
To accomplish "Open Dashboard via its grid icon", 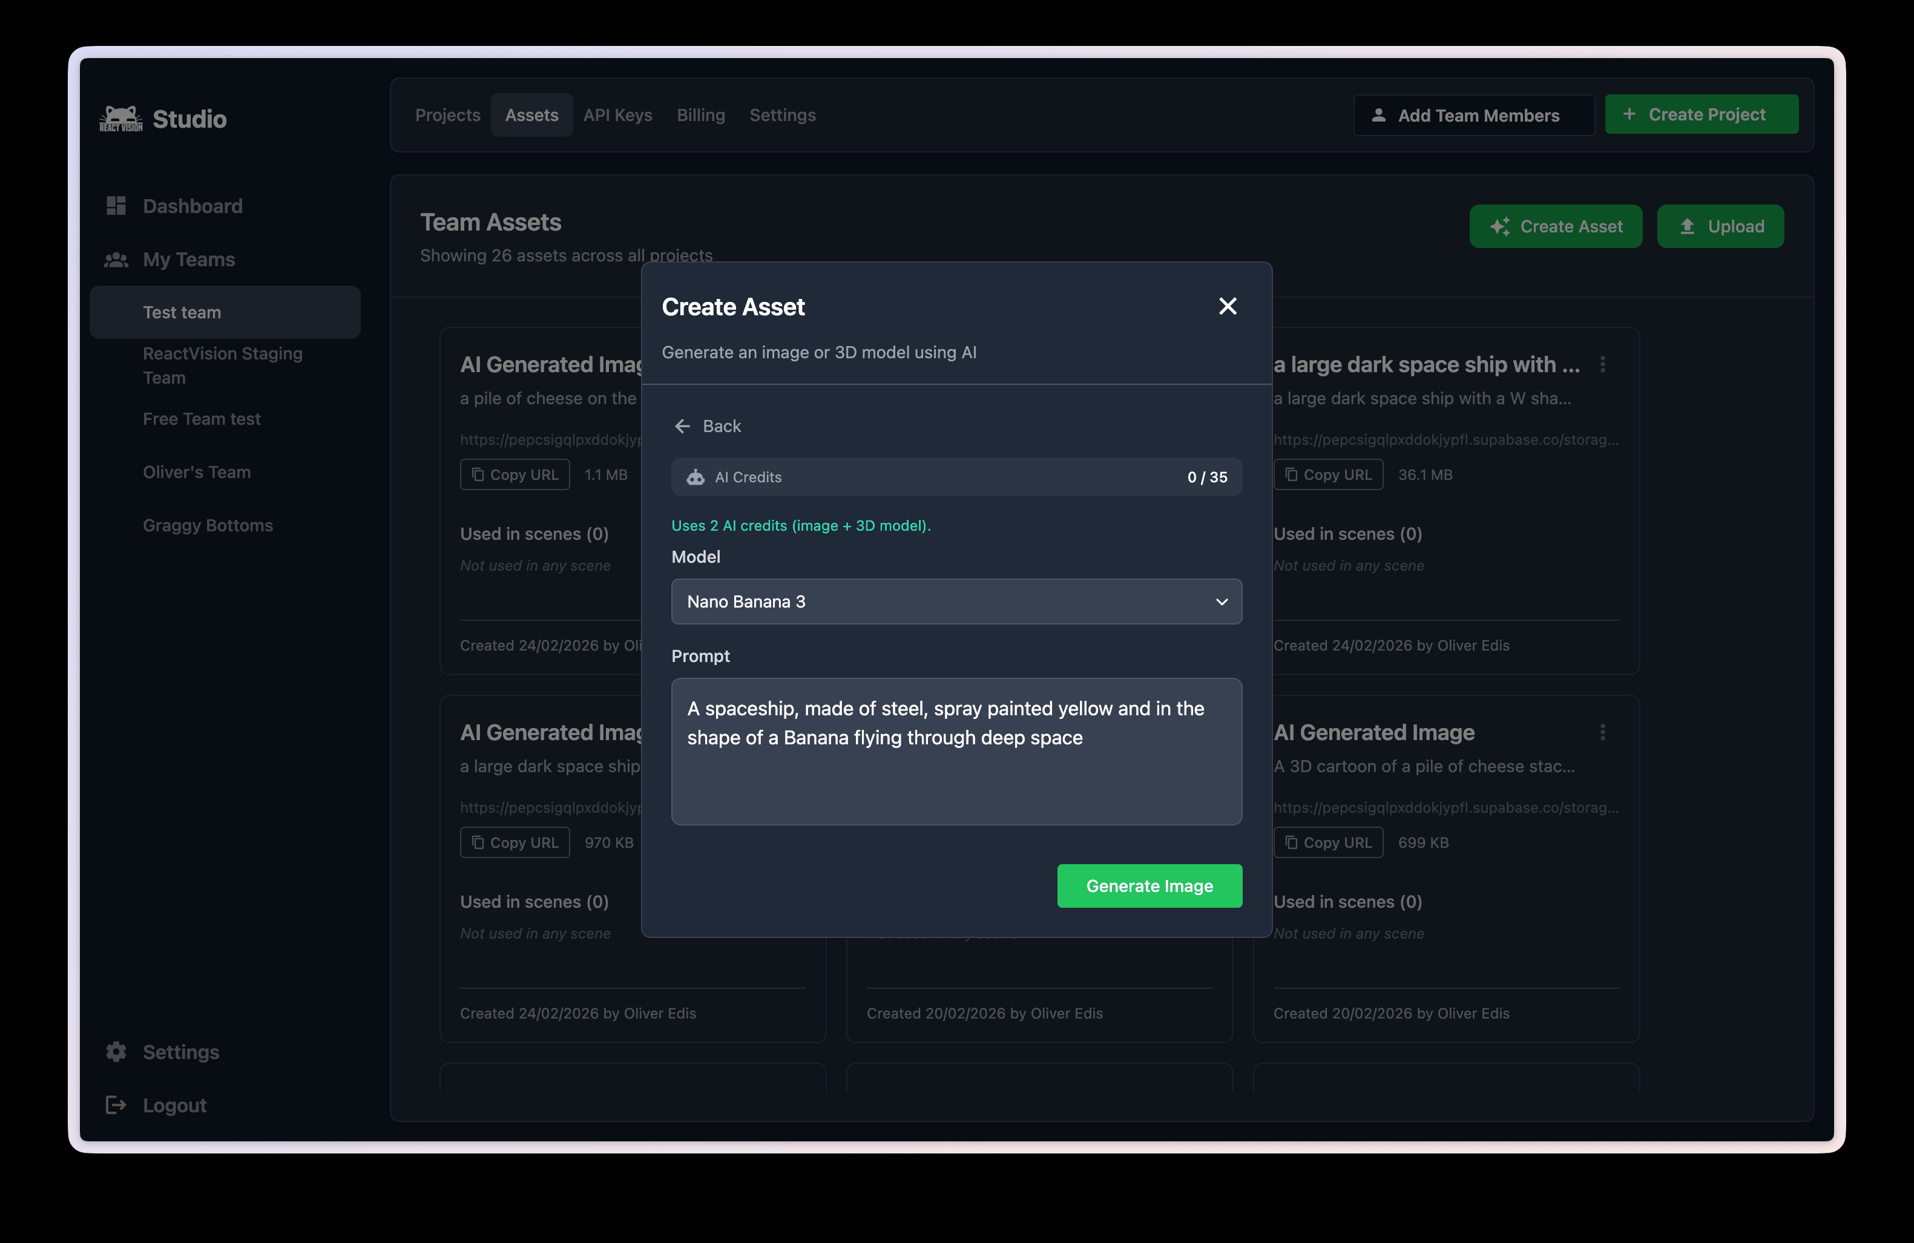I will tap(116, 206).
